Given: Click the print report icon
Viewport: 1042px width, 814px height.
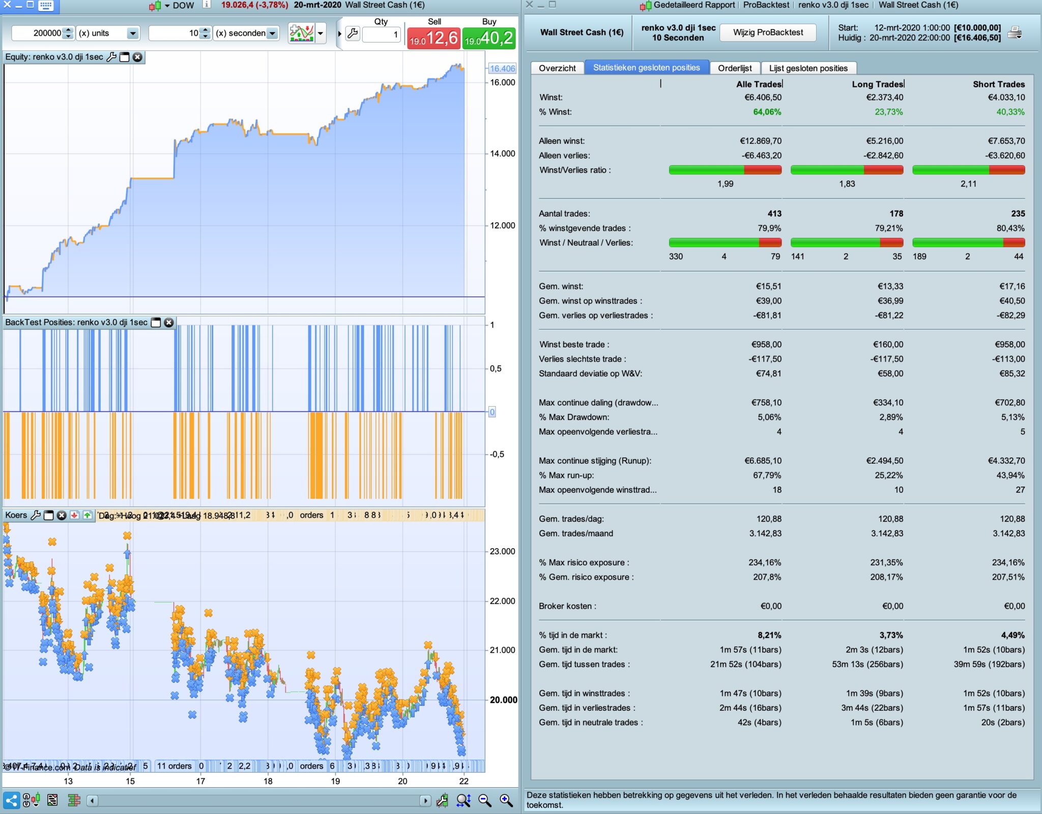Looking at the screenshot, I should (1014, 33).
